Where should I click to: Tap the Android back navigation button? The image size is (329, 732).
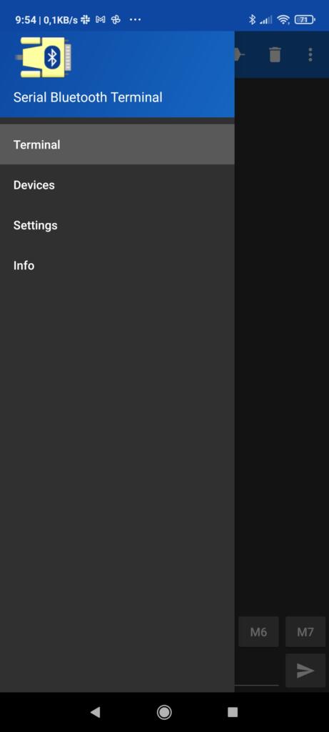(x=95, y=712)
